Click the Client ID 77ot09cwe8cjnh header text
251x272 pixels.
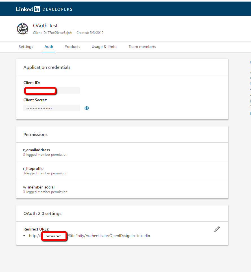[53, 33]
